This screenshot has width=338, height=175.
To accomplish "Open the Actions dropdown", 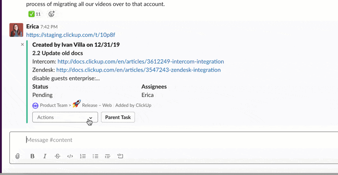I will [x=65, y=117].
